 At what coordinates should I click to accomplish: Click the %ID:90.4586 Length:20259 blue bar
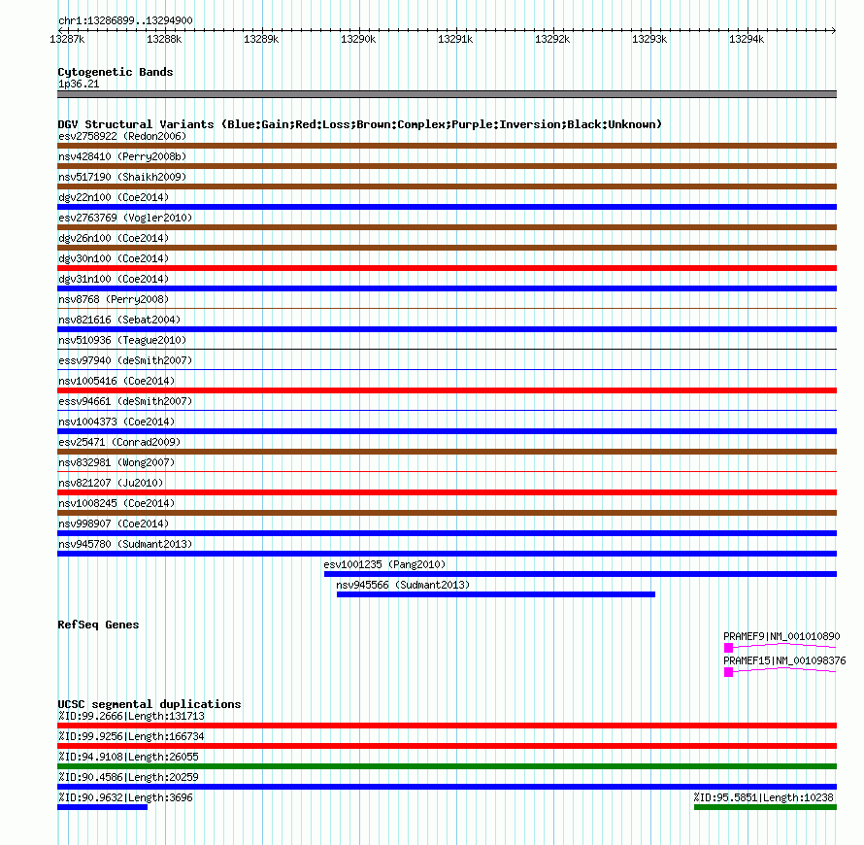point(447,787)
